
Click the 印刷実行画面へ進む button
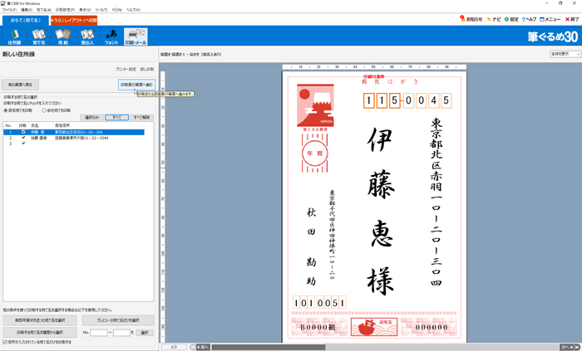[136, 85]
